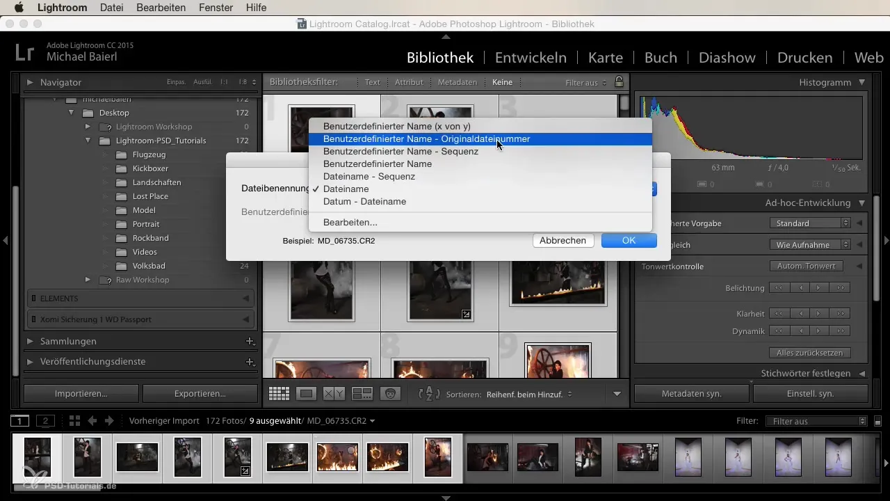890x501 pixels.
Task: Hide top module panel arrow
Action: point(446,36)
